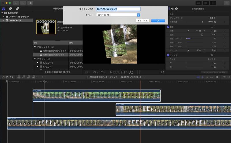Screen dimensions: 231x143
Task: Click the キャンセル button
Action: (142, 21)
